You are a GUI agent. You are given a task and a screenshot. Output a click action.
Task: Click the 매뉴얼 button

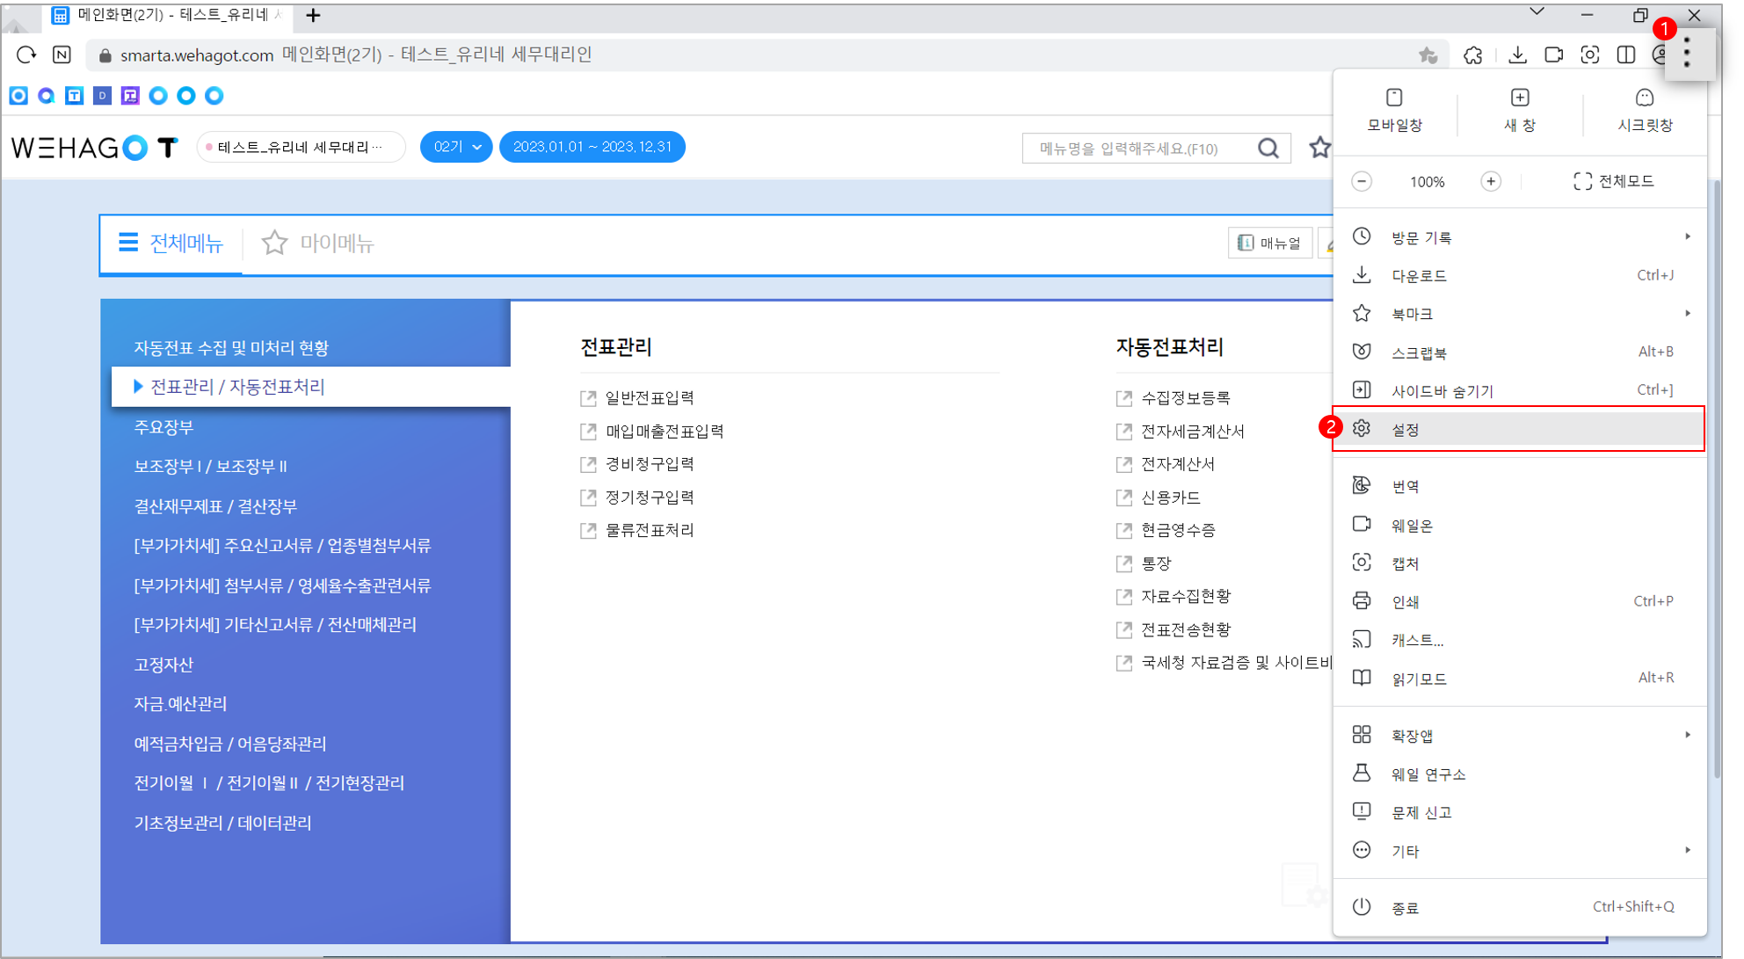[1269, 243]
